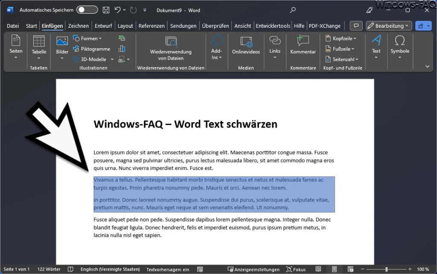
Task: Insert a SmartArt graphic
Action: pos(122,38)
